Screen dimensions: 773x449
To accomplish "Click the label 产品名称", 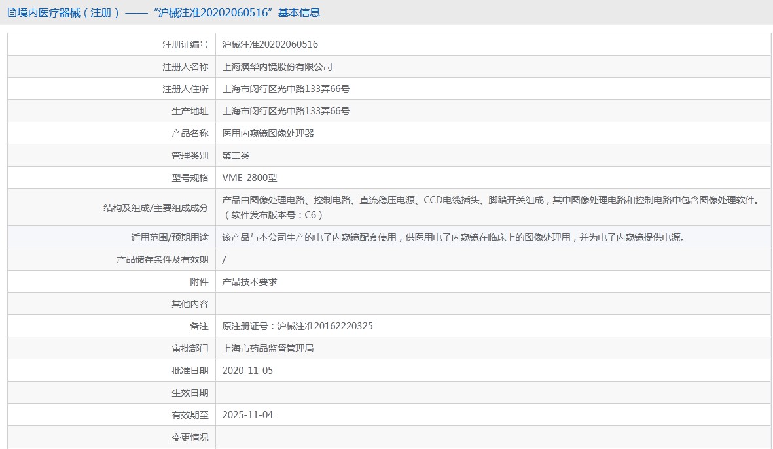I will (x=190, y=133).
